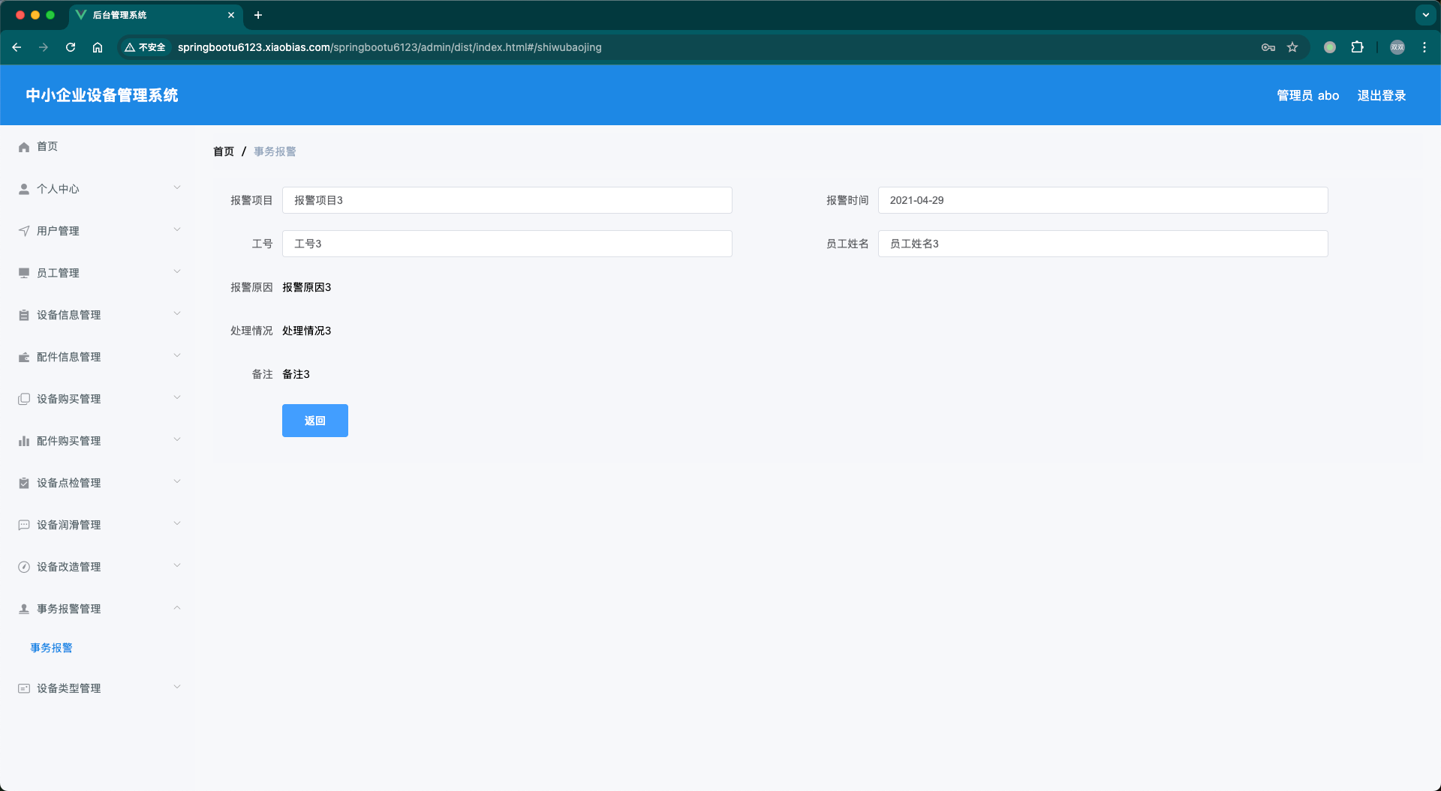
Task: Click the 报警时间 date field
Action: click(1103, 200)
